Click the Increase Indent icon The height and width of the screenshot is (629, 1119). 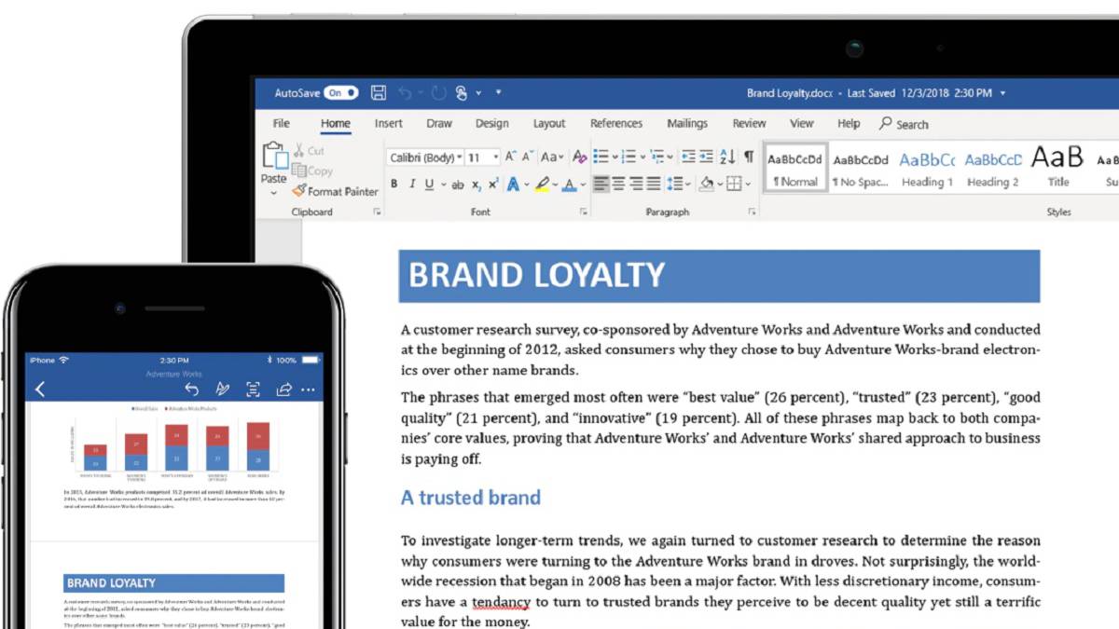(708, 157)
